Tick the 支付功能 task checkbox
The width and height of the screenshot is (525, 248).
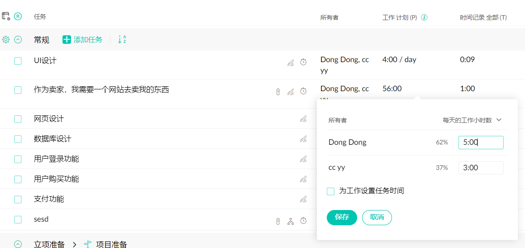18,199
